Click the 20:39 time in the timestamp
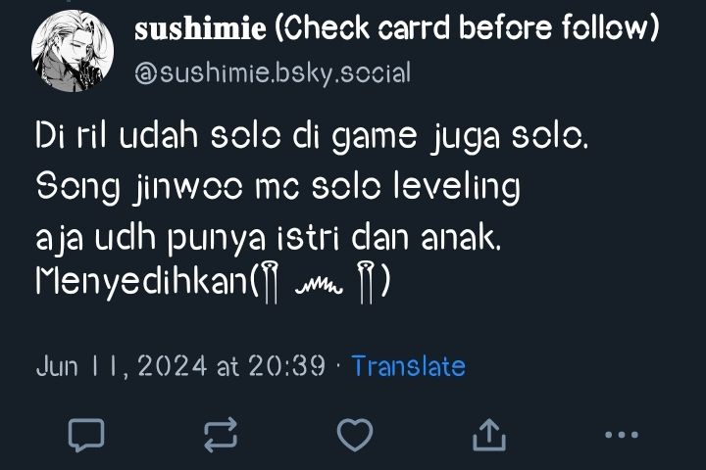The image size is (706, 470). tap(286, 365)
